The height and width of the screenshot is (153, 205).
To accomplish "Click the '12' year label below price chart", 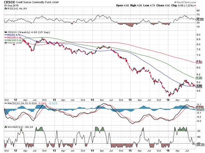I will tap(15, 100).
